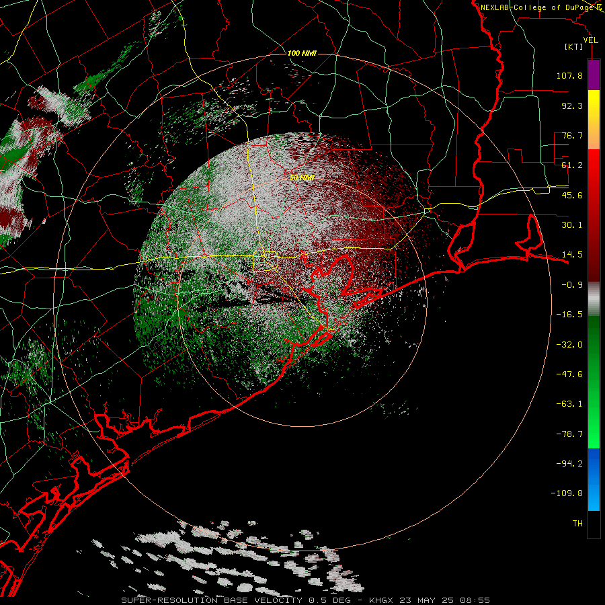This screenshot has width=605, height=605.
Task: Click the -78.7 velocity legend value
Action: tap(569, 434)
